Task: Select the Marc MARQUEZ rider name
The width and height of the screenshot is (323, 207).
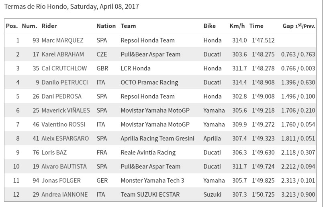Action: 62,40
